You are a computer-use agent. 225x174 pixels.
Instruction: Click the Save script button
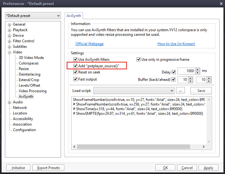(201, 91)
